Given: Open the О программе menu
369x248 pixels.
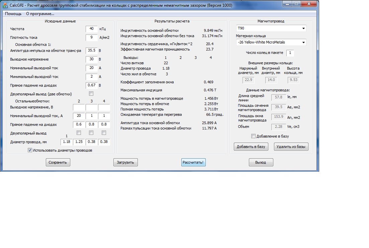Looking at the screenshot, I should (x=40, y=14).
